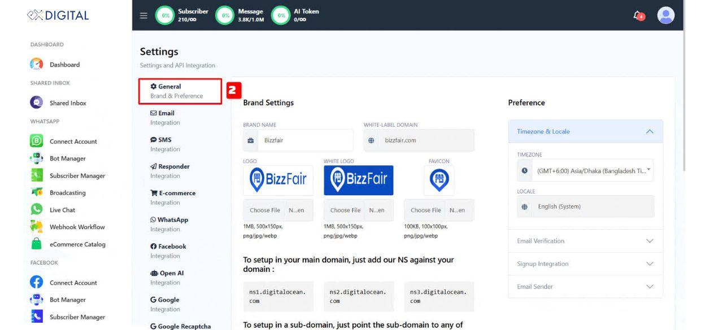Screen dimensions: 723x330
Task: Click the Broadcasting megaphone icon
Action: 37,192
